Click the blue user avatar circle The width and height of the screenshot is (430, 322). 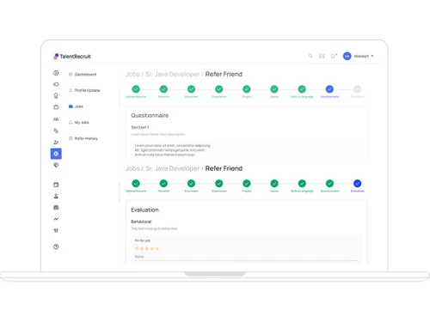347,56
